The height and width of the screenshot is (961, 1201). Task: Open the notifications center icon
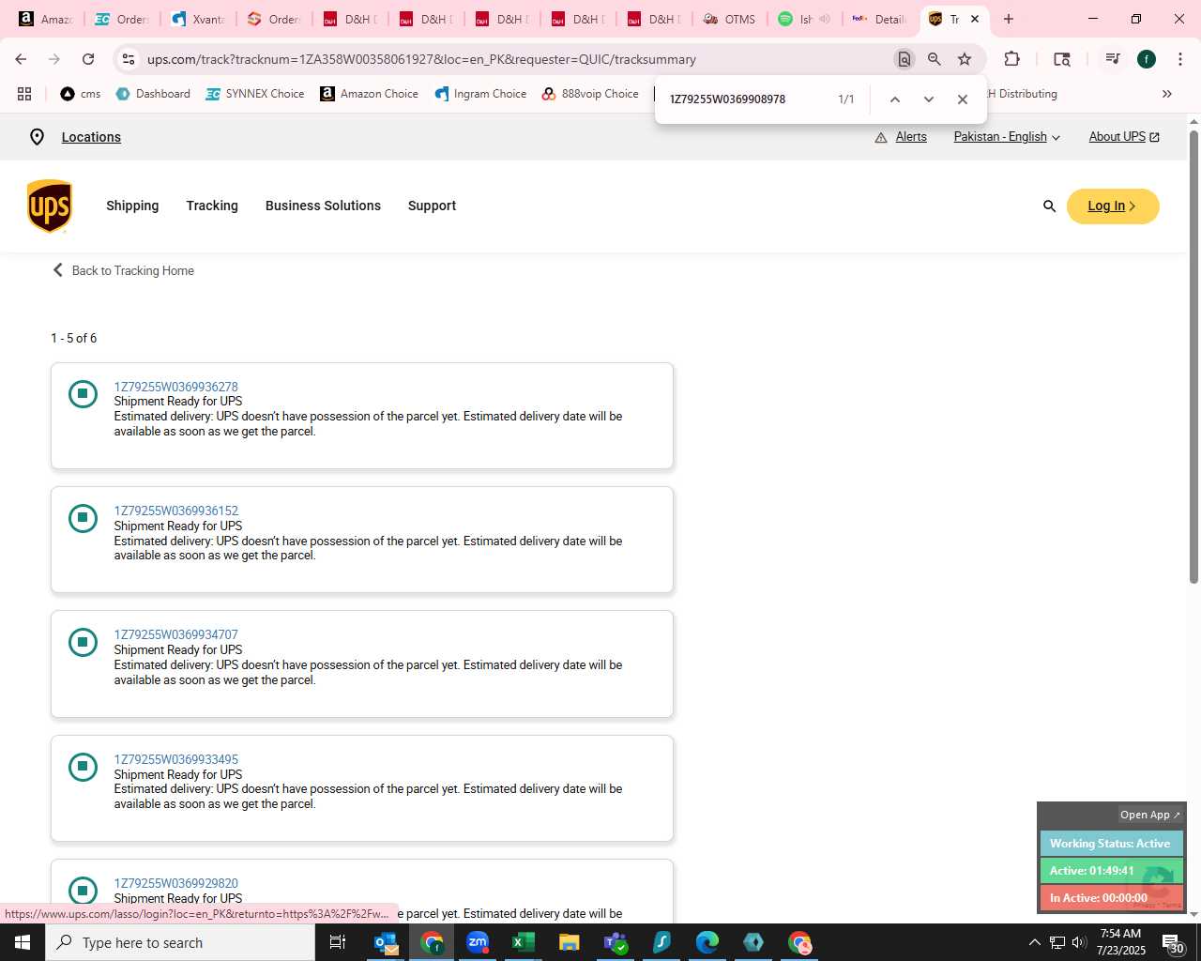click(1173, 942)
